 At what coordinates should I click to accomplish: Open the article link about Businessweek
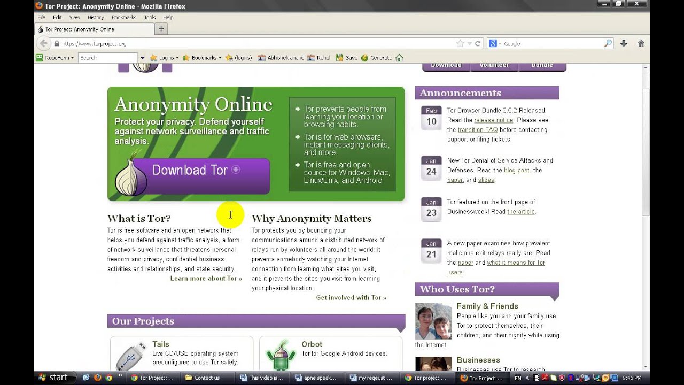tap(521, 212)
